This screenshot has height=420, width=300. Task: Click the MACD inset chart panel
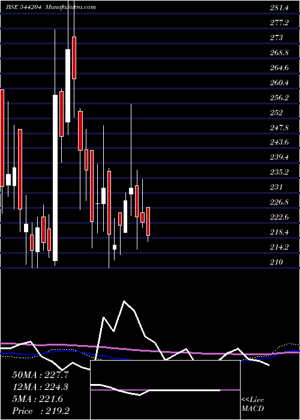pyautogui.click(x=165, y=390)
